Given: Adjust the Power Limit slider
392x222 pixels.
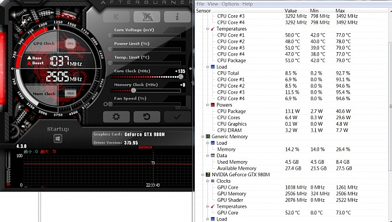Looking at the screenshot, I should pyautogui.click(x=145, y=50).
